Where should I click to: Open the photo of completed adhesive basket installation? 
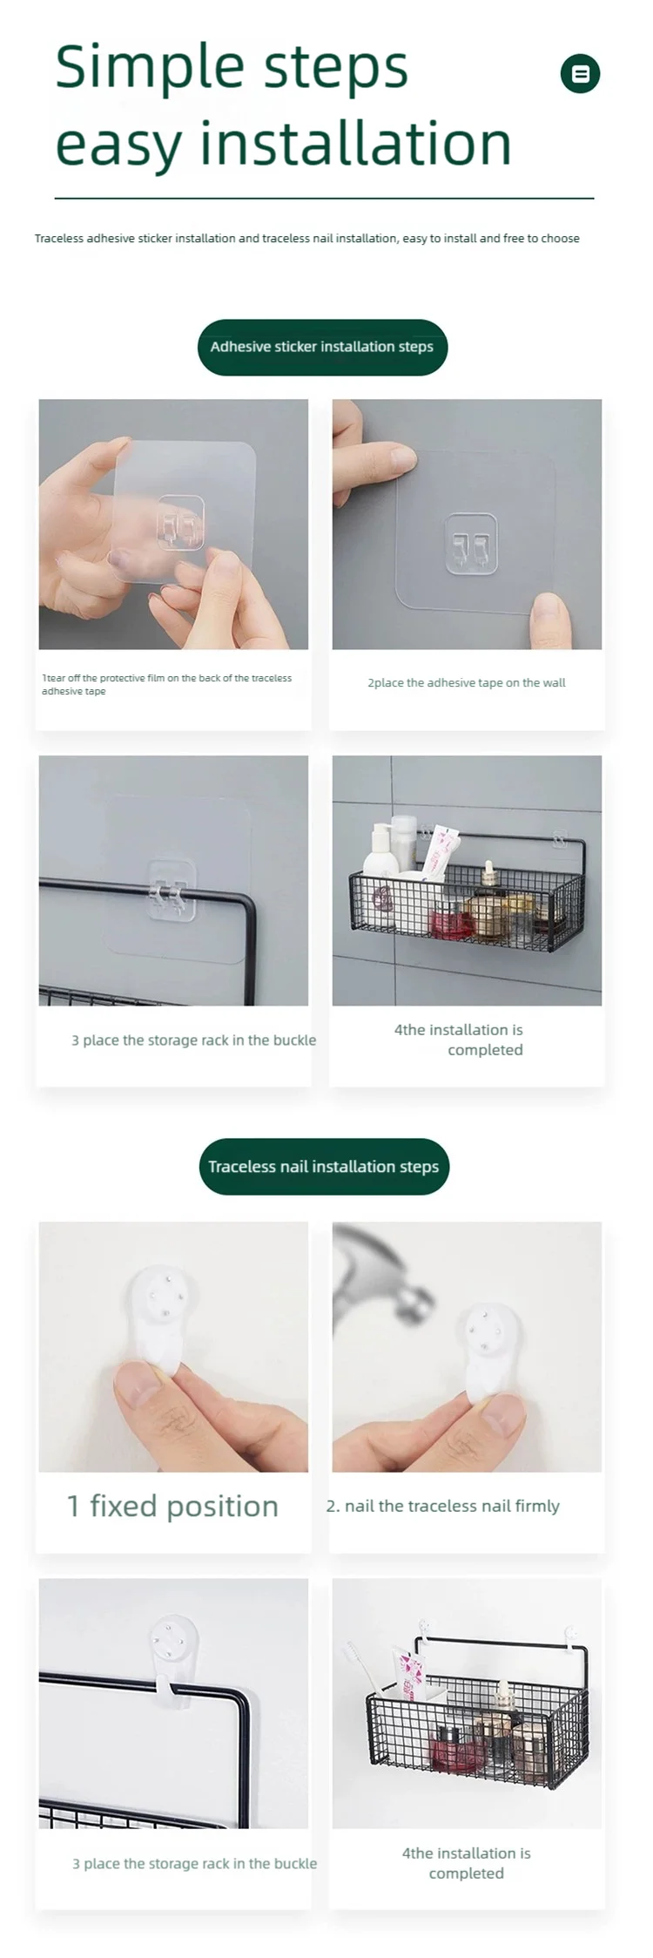point(467,880)
